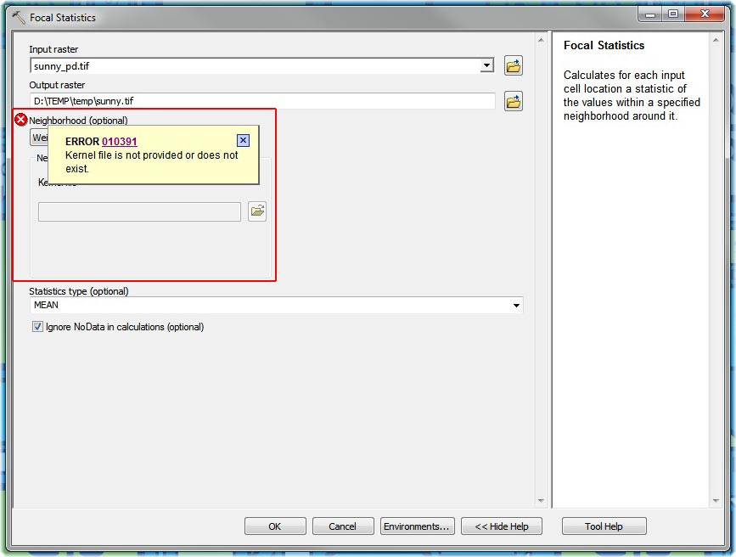
Task: Open the output raster browse dialog
Action: pyautogui.click(x=513, y=101)
